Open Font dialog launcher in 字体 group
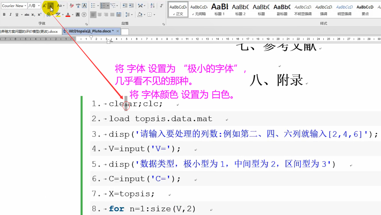 pos(86,24)
